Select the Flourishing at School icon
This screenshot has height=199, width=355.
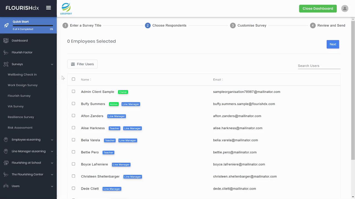6,163
